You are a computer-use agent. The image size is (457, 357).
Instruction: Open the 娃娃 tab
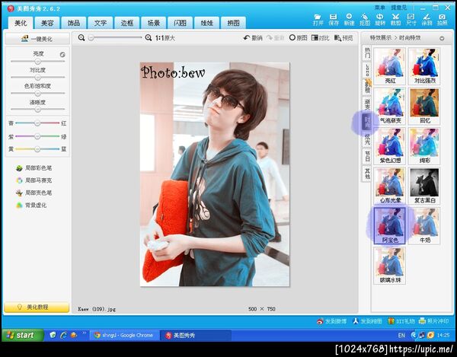coord(206,23)
